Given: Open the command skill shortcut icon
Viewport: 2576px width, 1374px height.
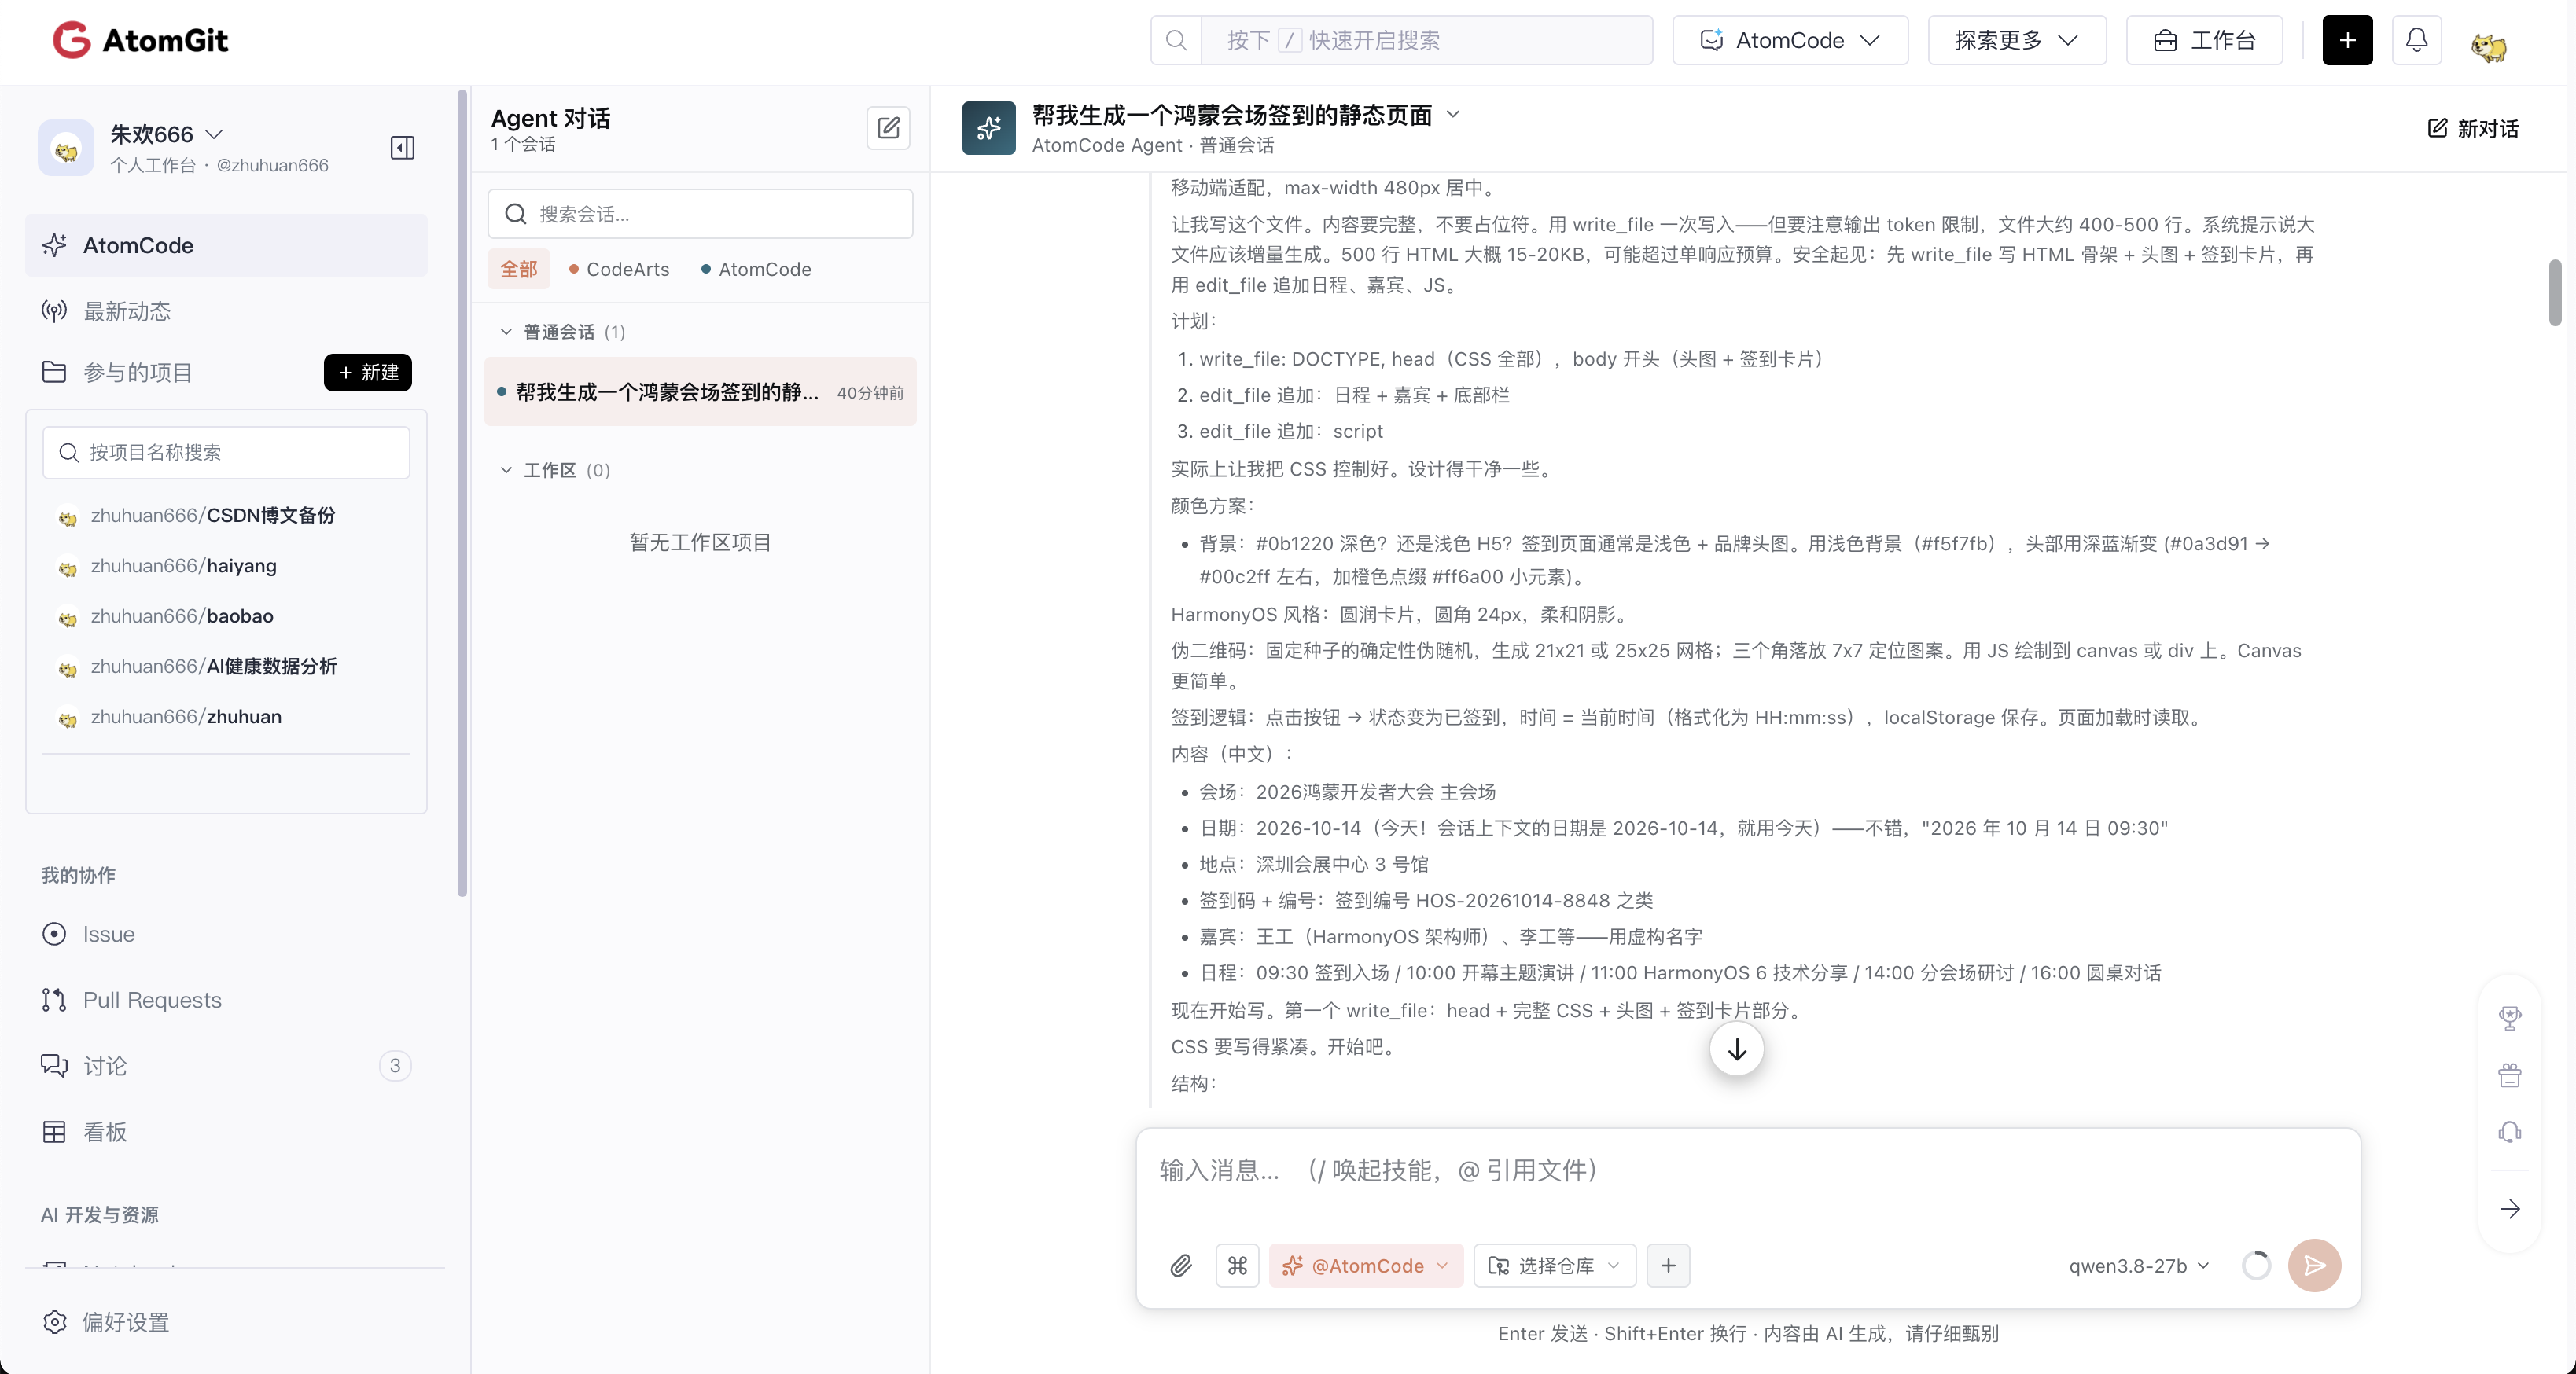Looking at the screenshot, I should coord(1237,1266).
